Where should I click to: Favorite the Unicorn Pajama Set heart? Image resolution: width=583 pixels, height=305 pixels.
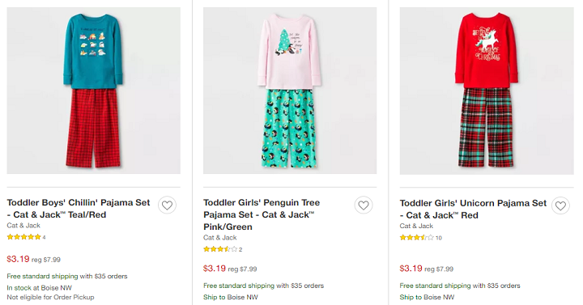click(560, 205)
